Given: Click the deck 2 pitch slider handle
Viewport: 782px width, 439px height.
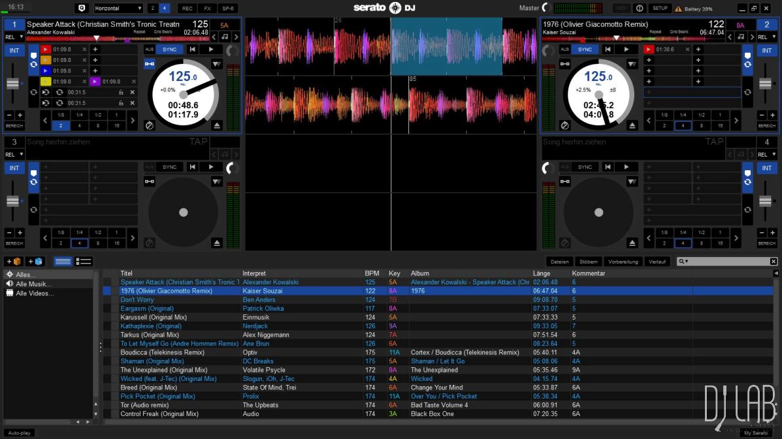Looking at the screenshot, I should click(767, 83).
